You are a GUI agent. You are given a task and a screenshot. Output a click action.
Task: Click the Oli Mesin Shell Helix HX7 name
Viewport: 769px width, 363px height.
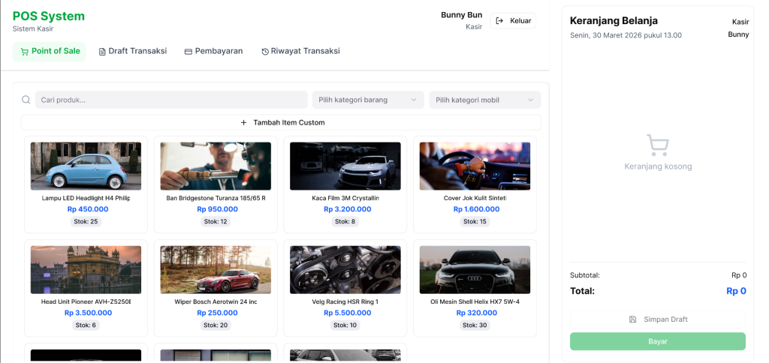coord(475,301)
